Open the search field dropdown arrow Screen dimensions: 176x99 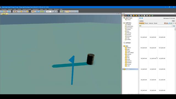click(x=172, y=26)
